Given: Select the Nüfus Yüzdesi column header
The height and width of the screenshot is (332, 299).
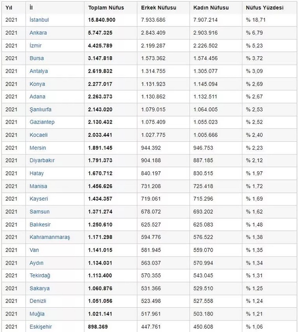Looking at the screenshot, I should click(264, 7).
